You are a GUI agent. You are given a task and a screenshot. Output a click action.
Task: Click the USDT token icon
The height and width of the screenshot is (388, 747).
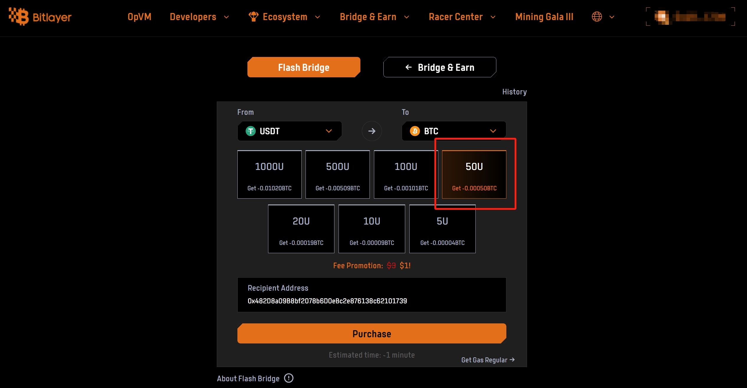tap(251, 131)
